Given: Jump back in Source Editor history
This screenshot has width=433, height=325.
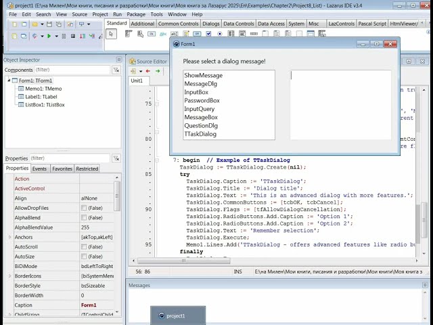Looking at the screenshot, I should click(x=148, y=71).
